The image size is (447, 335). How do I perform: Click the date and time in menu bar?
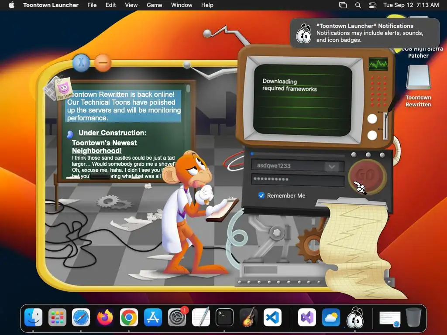[x=411, y=5]
